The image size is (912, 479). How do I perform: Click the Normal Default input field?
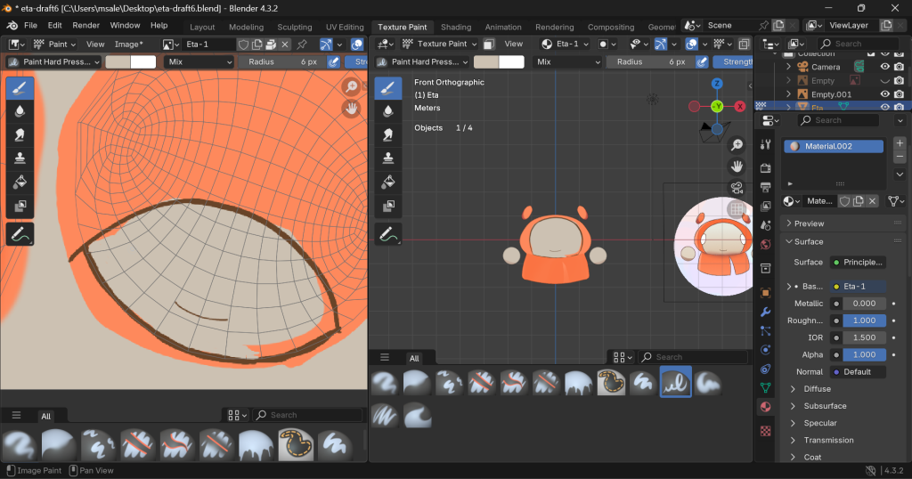point(858,372)
